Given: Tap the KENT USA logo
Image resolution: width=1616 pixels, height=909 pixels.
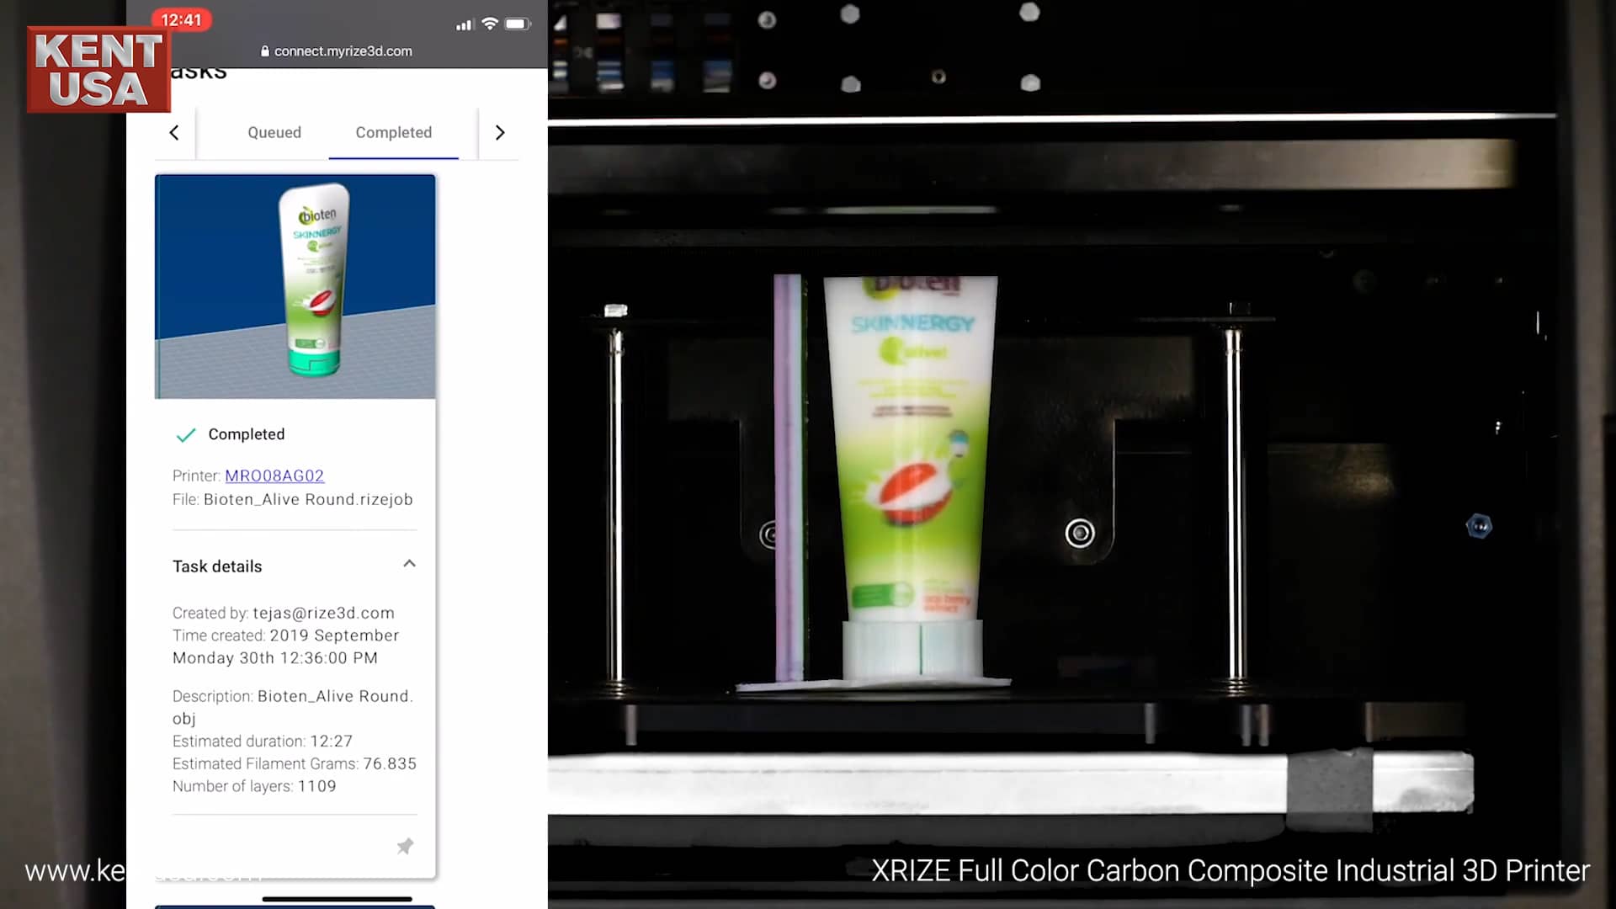Looking at the screenshot, I should coord(98,69).
